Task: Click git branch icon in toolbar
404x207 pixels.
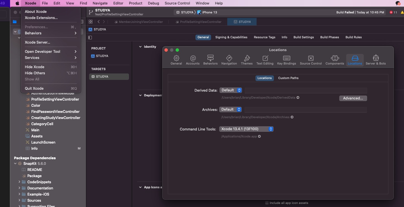Action: 90,12
